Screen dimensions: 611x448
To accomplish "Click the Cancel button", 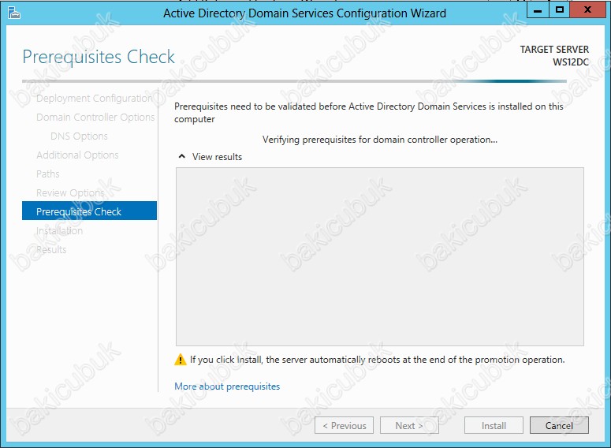I will coord(559,425).
